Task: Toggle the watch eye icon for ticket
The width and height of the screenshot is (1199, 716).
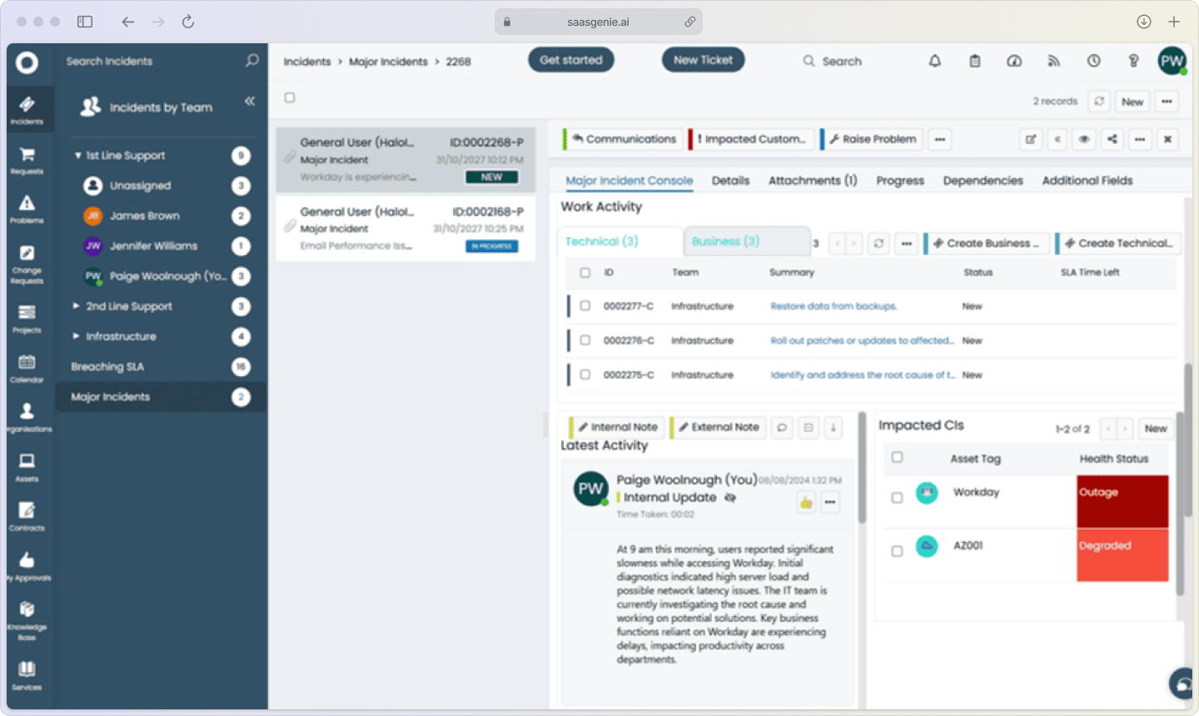Action: coord(1084,139)
